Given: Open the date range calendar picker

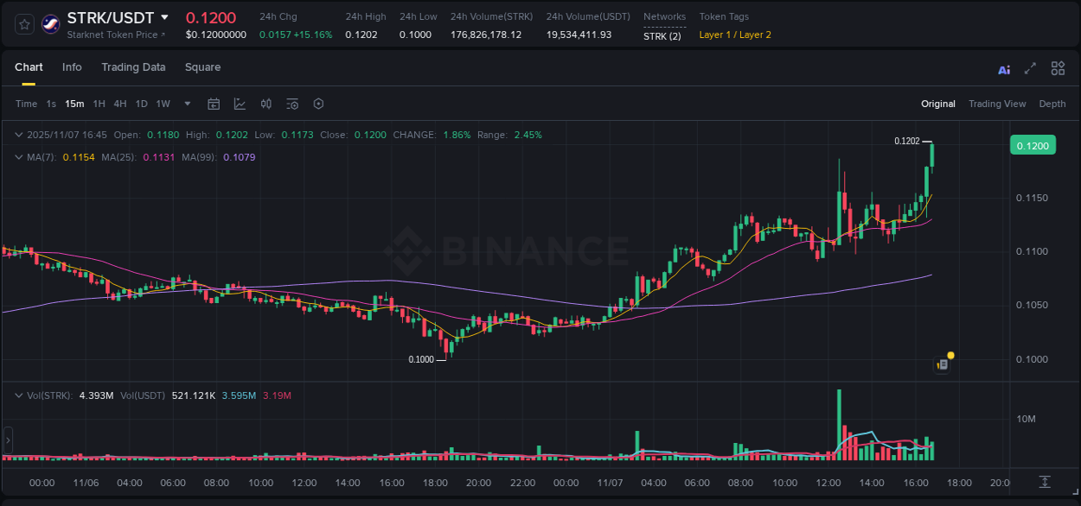Looking at the screenshot, I should click(x=214, y=104).
